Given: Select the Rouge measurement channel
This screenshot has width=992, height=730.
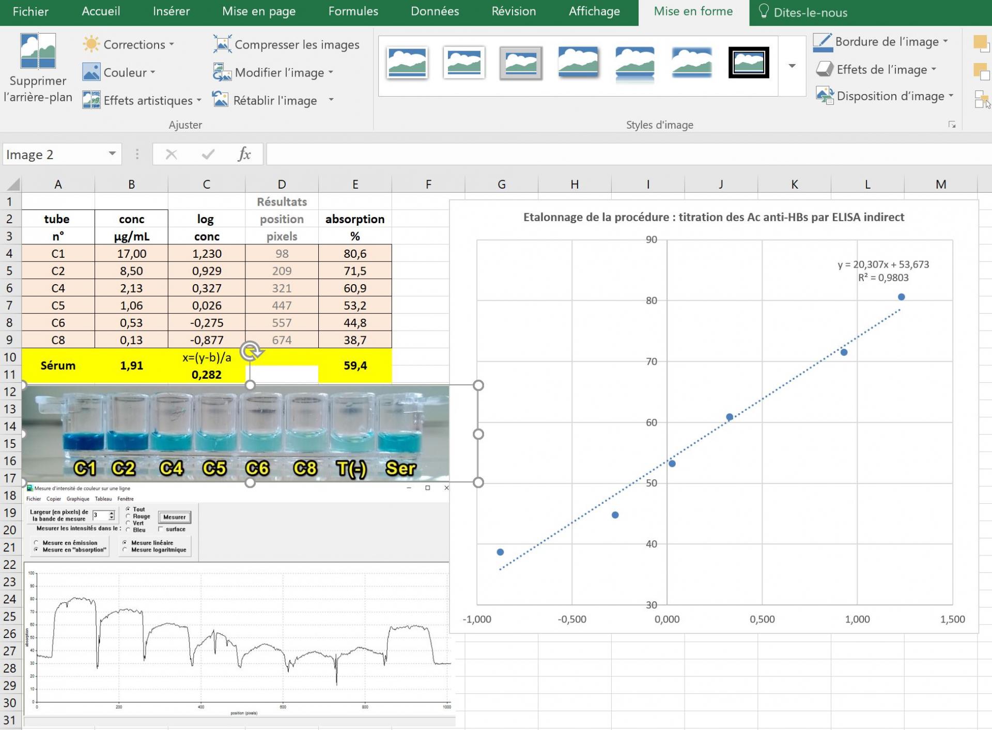Looking at the screenshot, I should [128, 516].
